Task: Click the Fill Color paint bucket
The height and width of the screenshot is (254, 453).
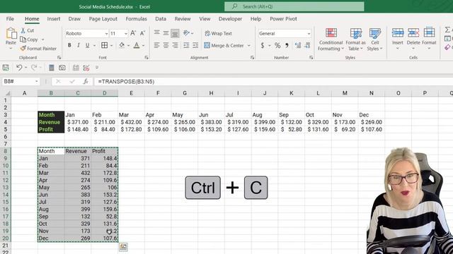Action: click(122, 45)
